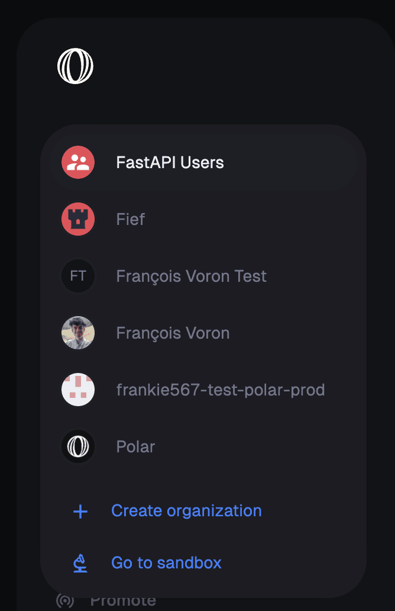This screenshot has height=611, width=395.
Task: Switch to the Fief organization
Action: [203, 219]
